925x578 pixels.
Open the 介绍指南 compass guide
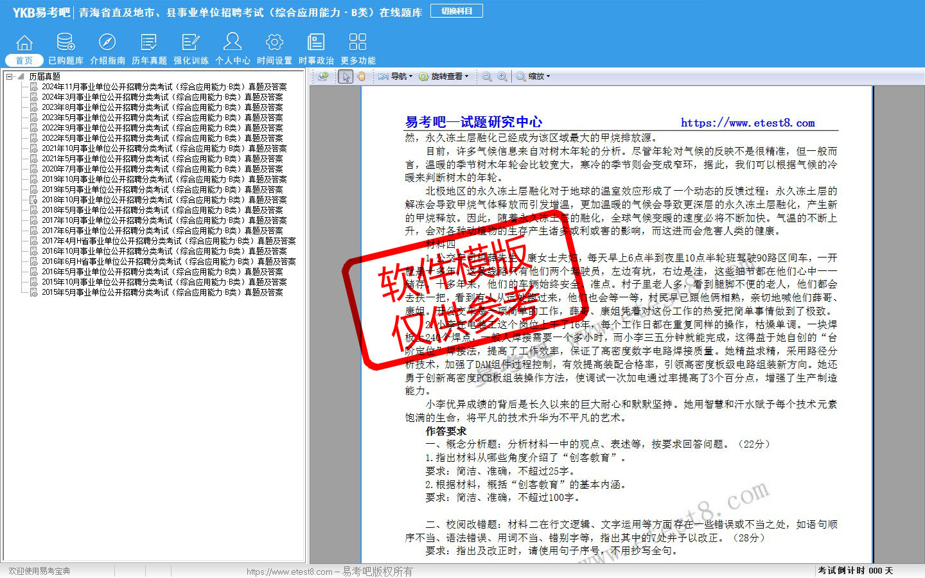click(x=107, y=49)
